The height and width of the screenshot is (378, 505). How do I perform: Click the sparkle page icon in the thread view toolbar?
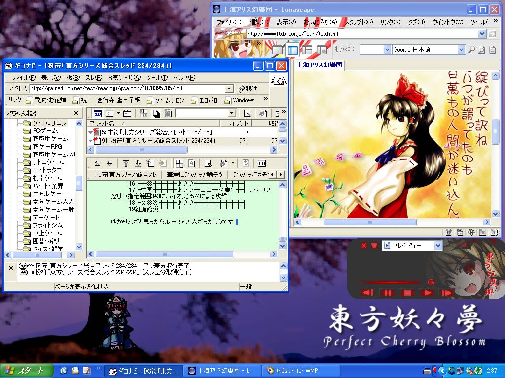coord(150,163)
